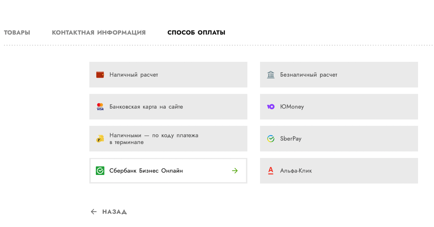Viewport: 434px width, 227px height.
Task: Click the green Sberbank Business checkmark icon
Action: point(100,171)
